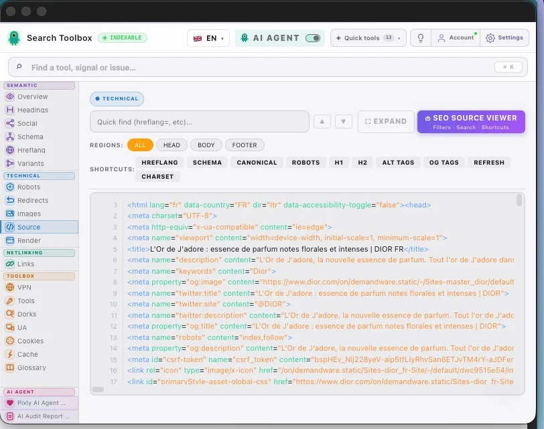The height and width of the screenshot is (429, 544).
Task: Click the Schema node icon
Action: [x=10, y=137]
